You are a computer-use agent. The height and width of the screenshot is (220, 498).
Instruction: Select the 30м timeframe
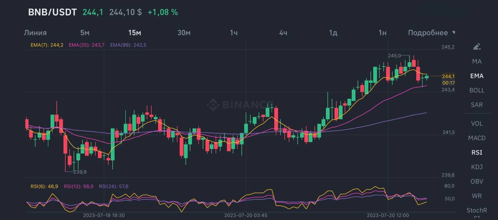184,33
